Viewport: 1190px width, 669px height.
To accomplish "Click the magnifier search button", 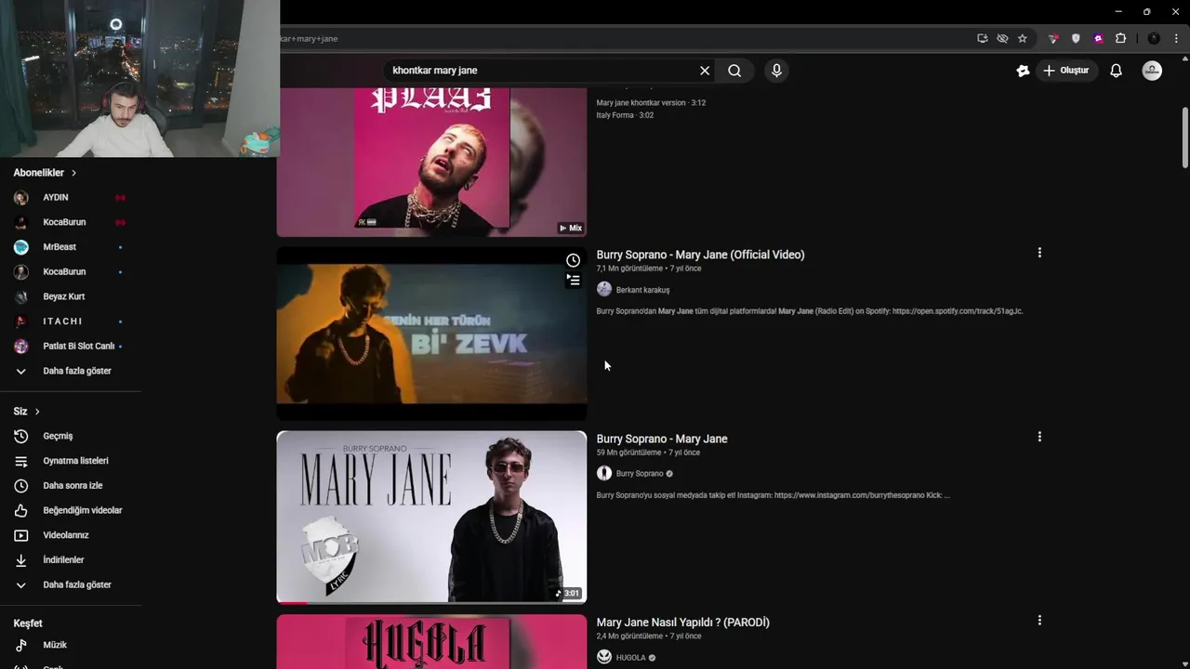I will (x=734, y=71).
